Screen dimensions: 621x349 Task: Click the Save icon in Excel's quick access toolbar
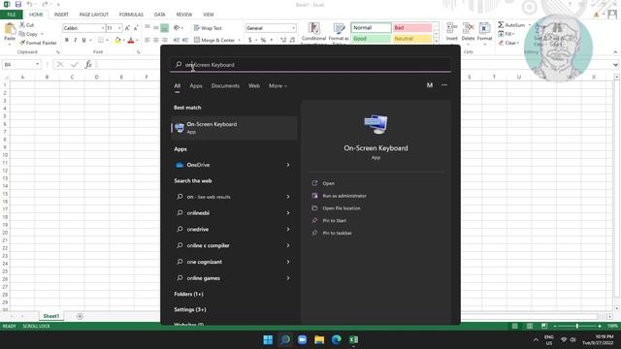(18, 4)
